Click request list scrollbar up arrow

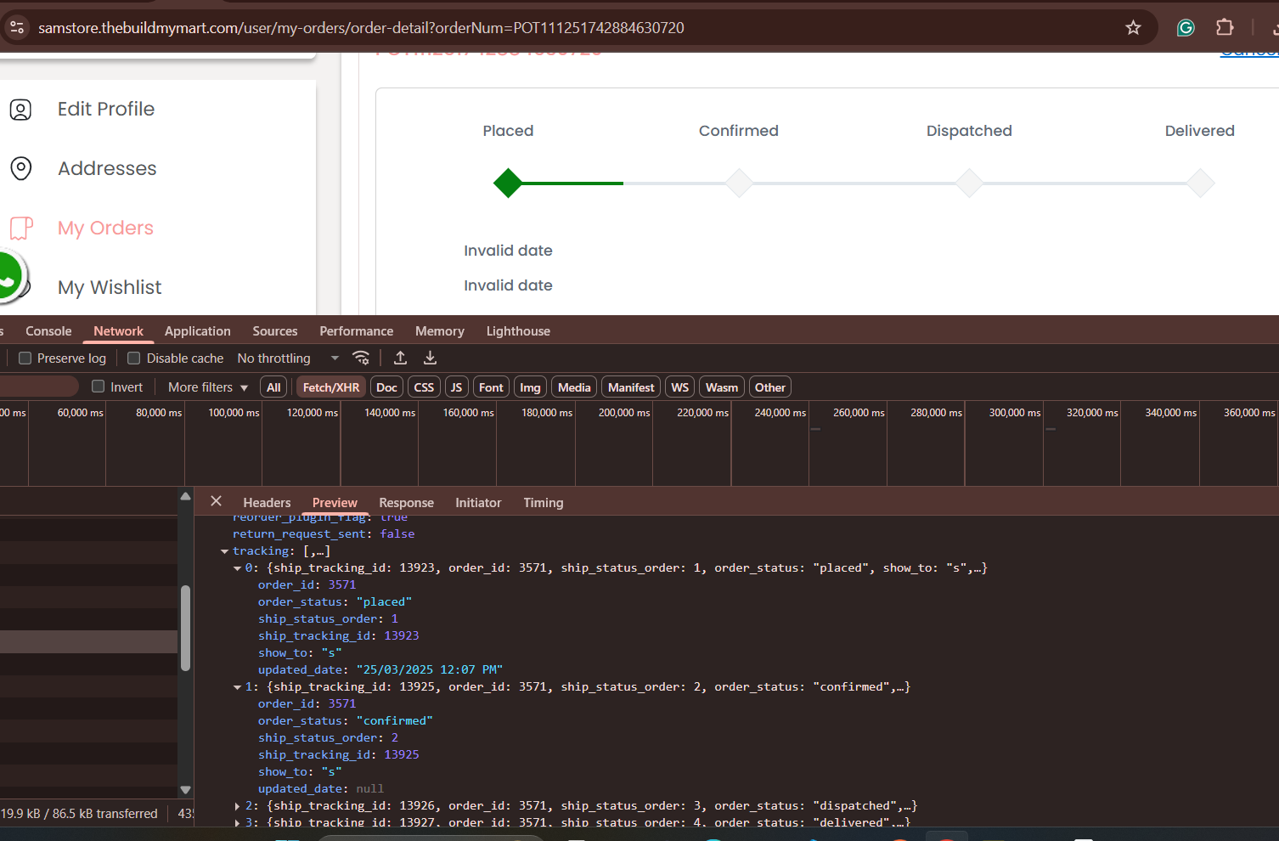click(185, 496)
